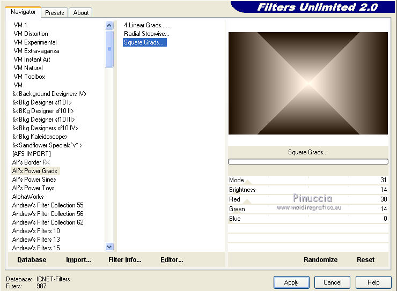Open the filter Editor
Viewport: 397px width, 291px height.
[x=172, y=260]
